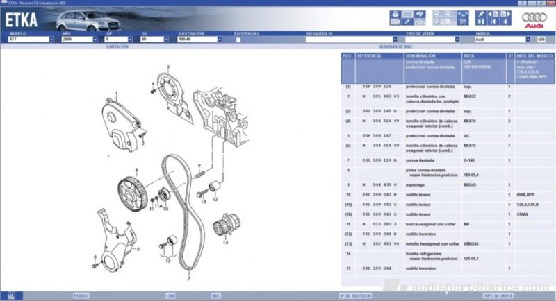Select part reference 06D 109 119 B
556x301 pixels.
click(379, 160)
